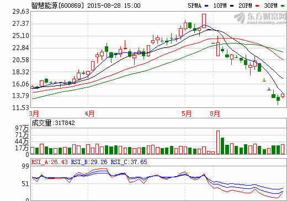Select the 4月 month axis label
The height and width of the screenshot is (201, 287).
click(x=89, y=113)
